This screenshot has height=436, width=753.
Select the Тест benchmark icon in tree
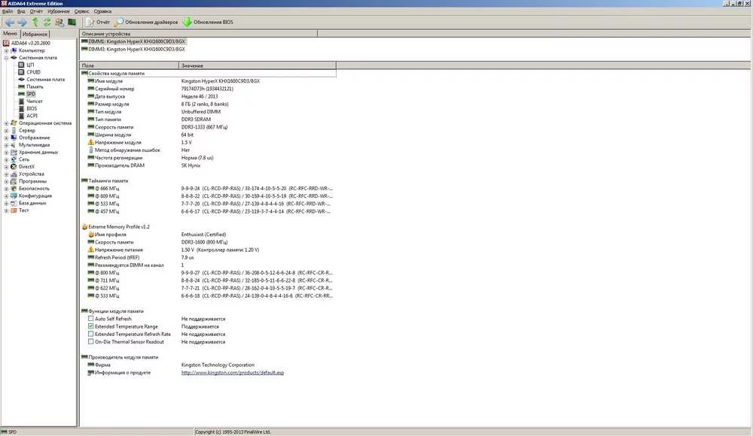pos(14,210)
